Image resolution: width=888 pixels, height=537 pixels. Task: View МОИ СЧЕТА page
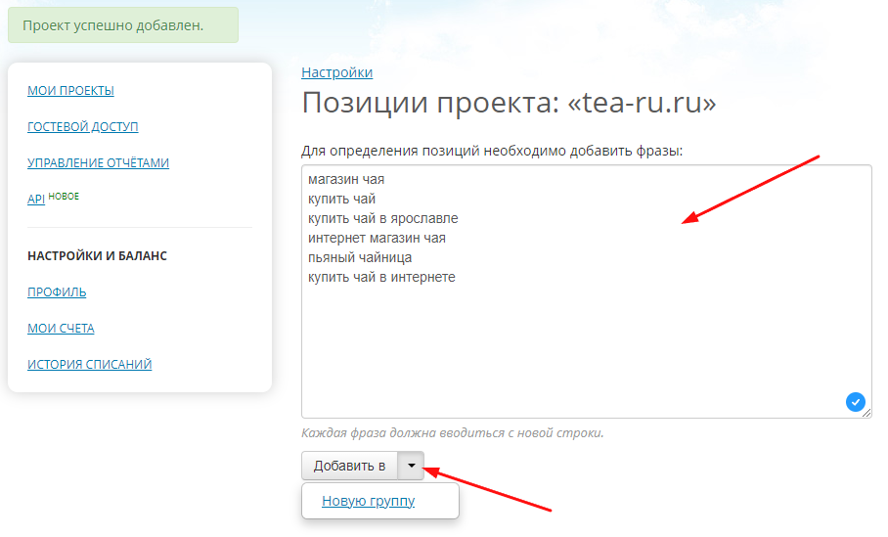click(x=61, y=329)
